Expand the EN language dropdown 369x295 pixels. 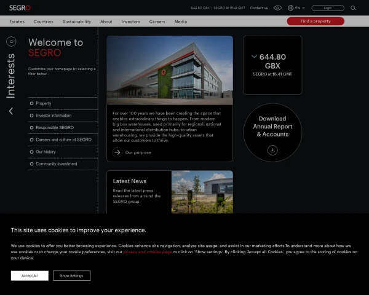click(x=300, y=8)
